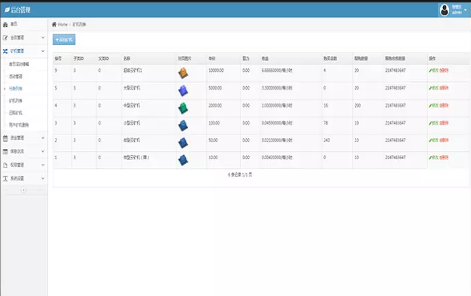This screenshot has width=471, height=296.
Task: Click the 后台管理 title text
Action: click(21, 10)
